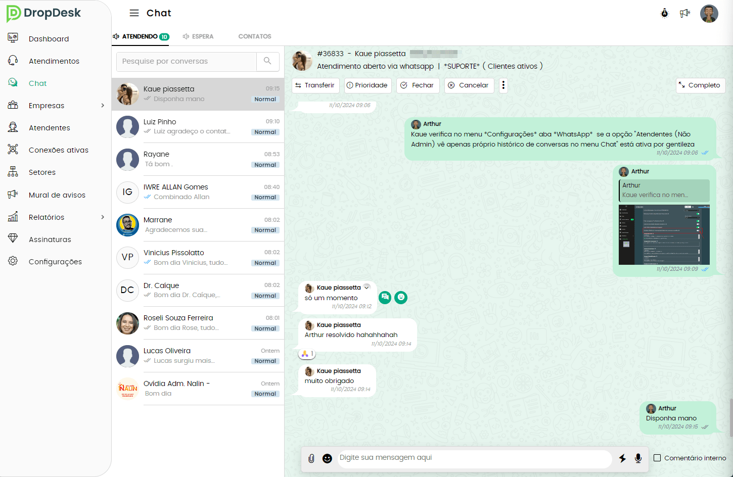The image size is (733, 477).
Task: Click the Fechar button
Action: 418,85
